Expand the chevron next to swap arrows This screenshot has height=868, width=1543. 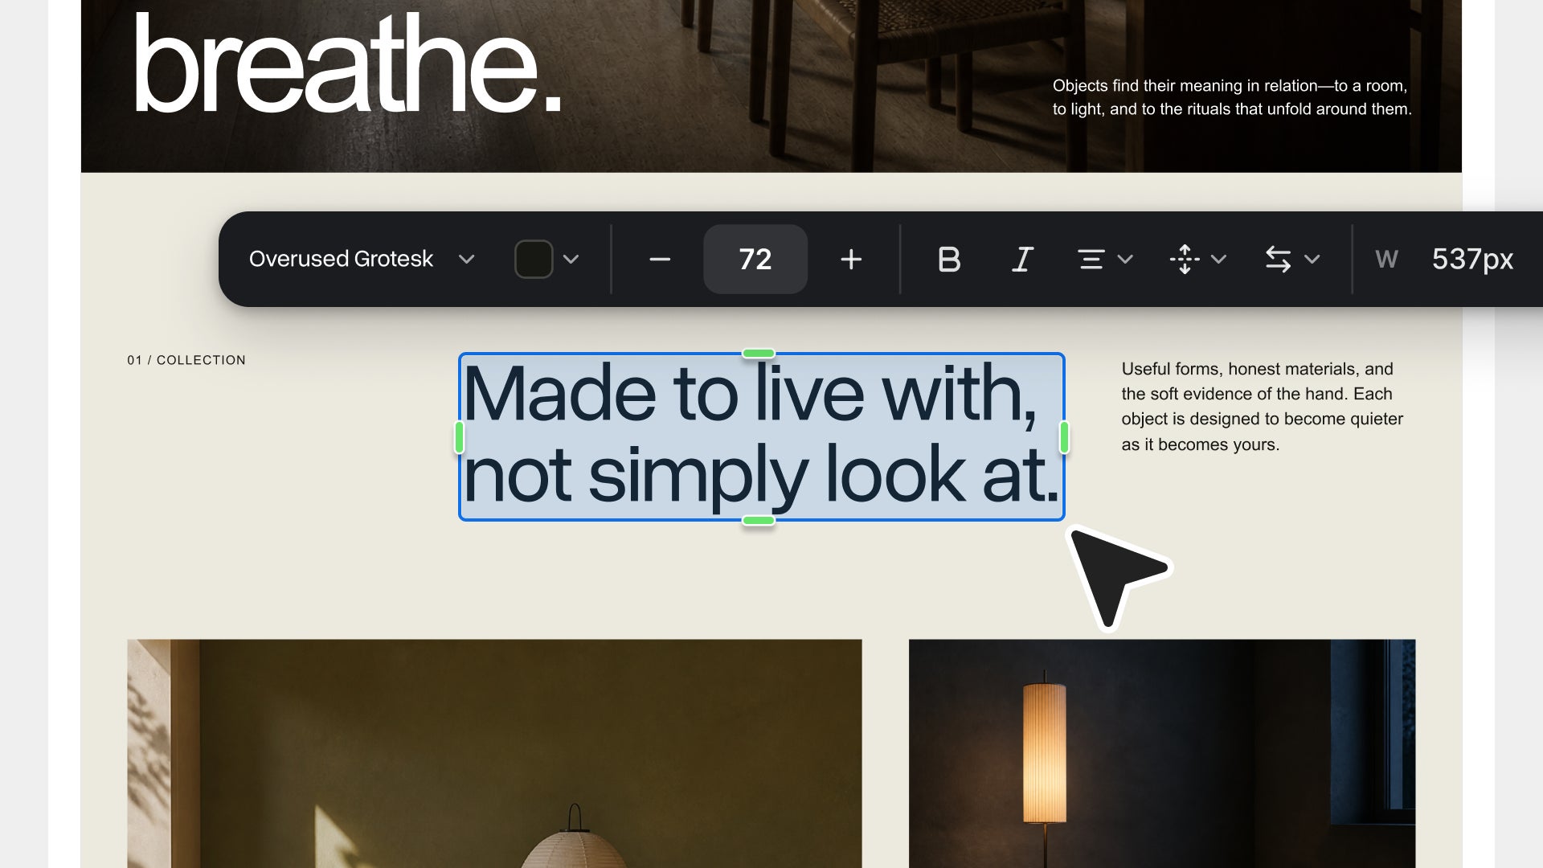tap(1312, 259)
